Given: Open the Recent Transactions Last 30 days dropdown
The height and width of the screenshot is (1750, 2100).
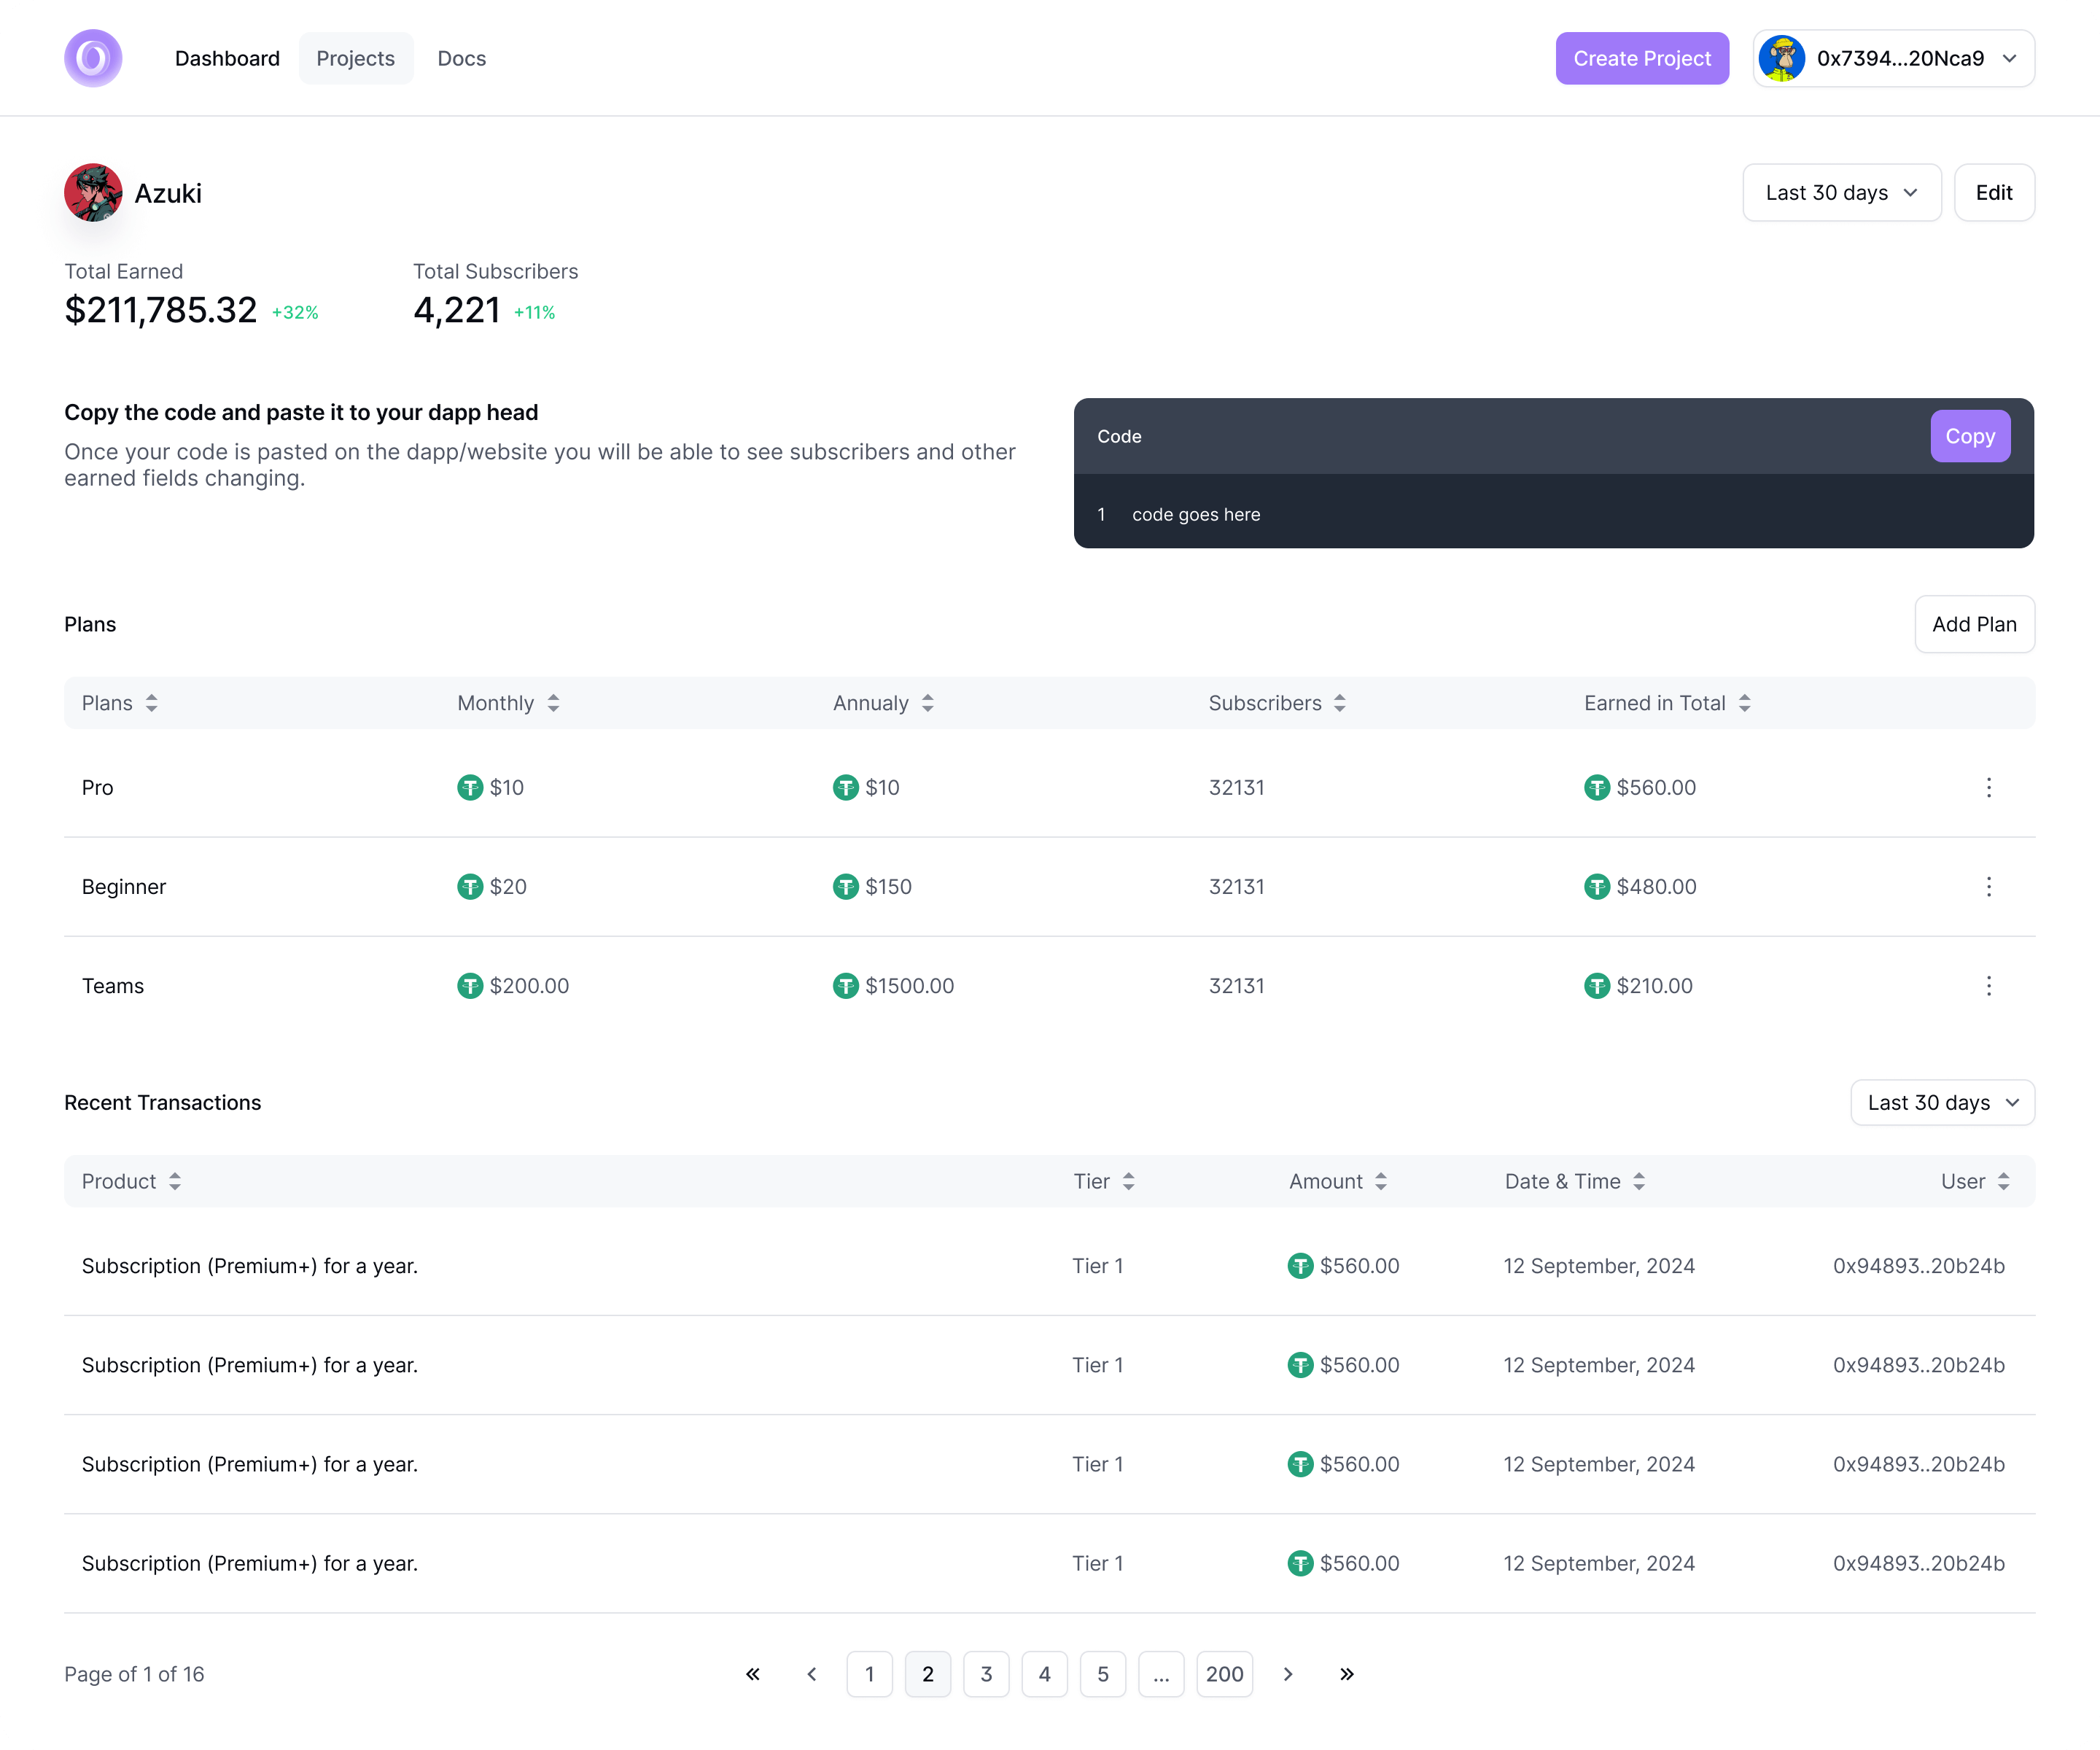Looking at the screenshot, I should point(1942,1102).
